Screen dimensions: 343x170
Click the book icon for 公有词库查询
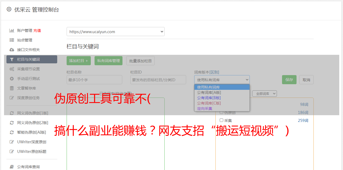point(12,167)
